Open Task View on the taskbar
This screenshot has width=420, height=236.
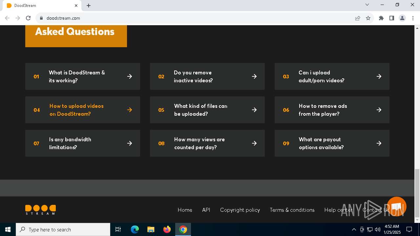(x=118, y=229)
